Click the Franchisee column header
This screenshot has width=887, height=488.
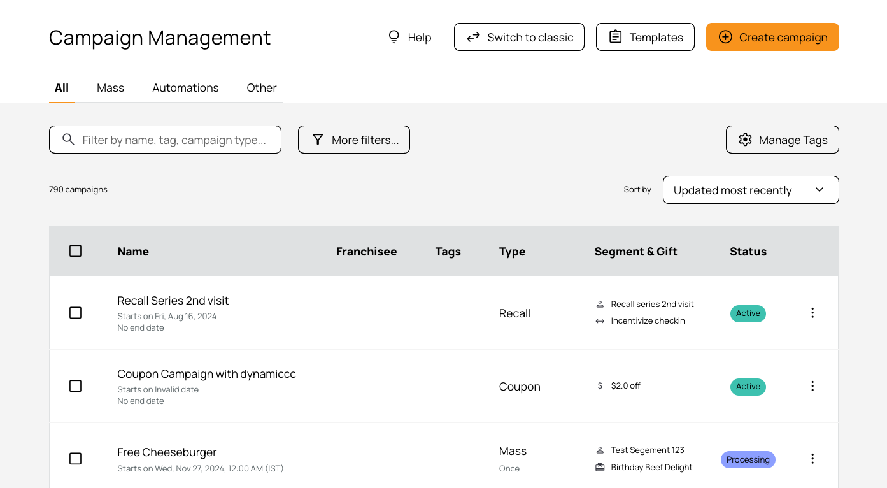[x=366, y=252]
